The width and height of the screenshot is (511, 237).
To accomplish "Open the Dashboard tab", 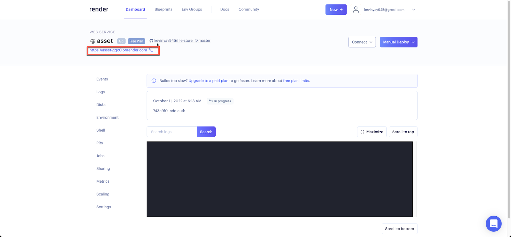I will (135, 9).
